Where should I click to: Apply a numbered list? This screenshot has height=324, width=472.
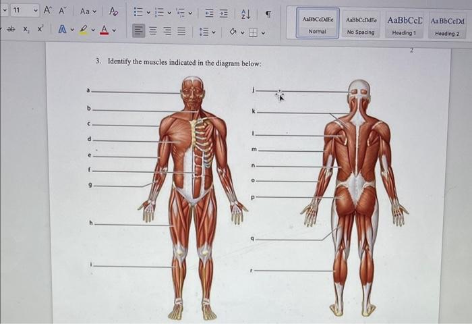tap(159, 13)
